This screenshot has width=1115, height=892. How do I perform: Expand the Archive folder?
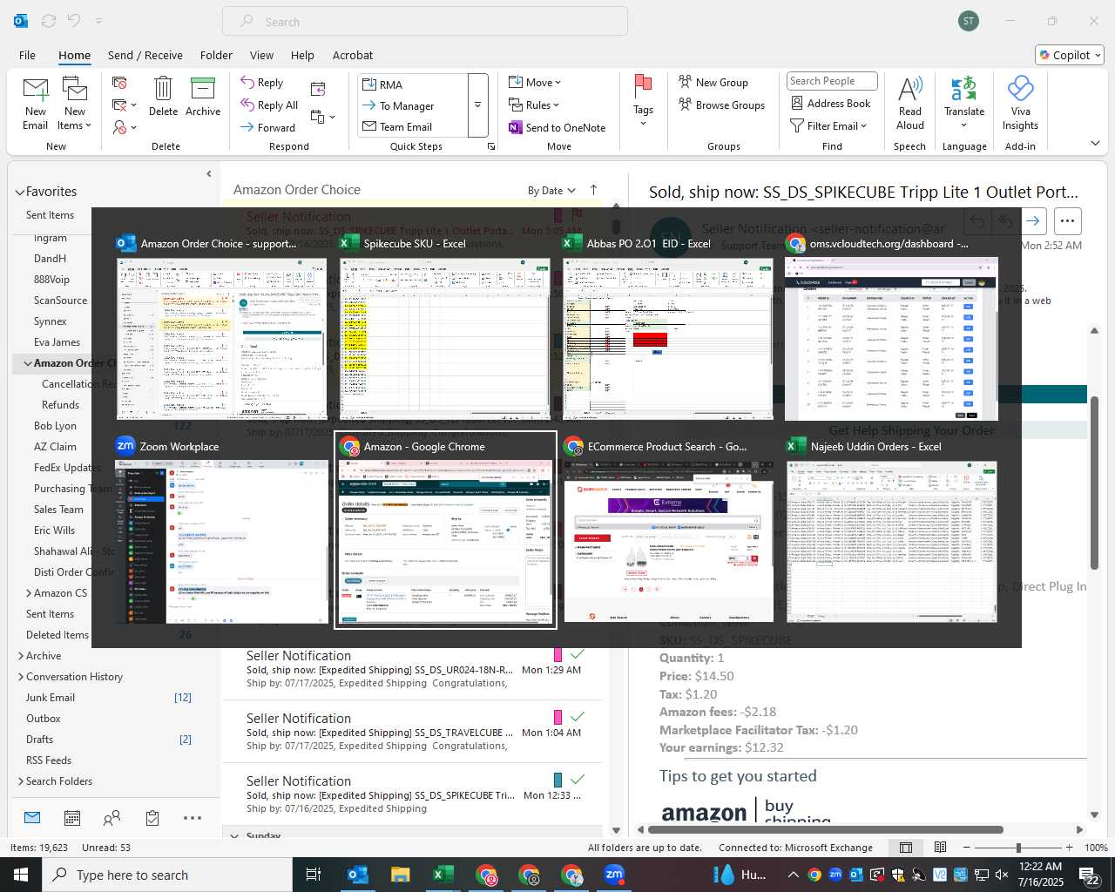[x=21, y=656]
